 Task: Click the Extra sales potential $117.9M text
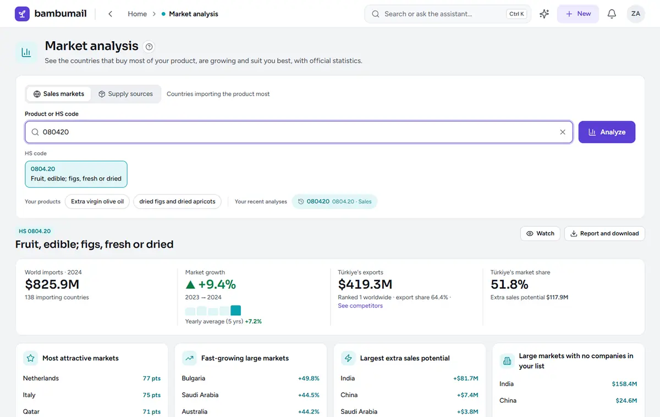pos(529,298)
